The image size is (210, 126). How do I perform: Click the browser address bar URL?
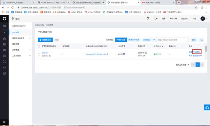coord(53,8)
